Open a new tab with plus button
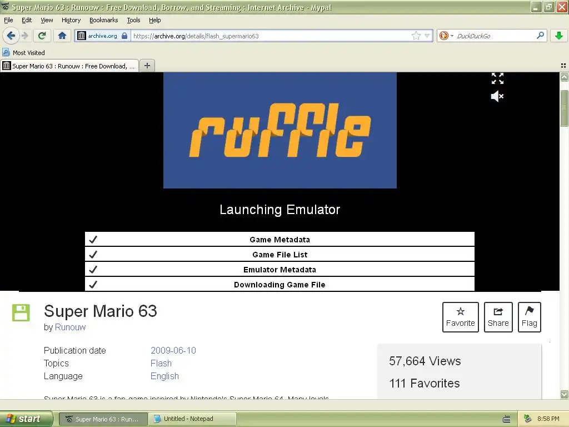This screenshot has width=569, height=427. click(x=147, y=66)
